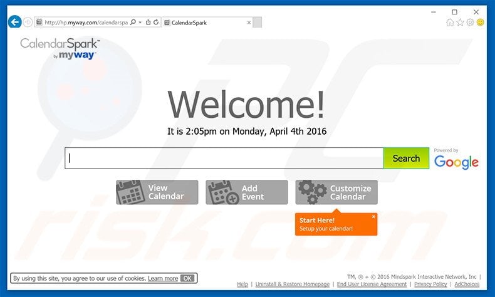
Task: Close the CalendarSpark tab
Action: click(249, 23)
